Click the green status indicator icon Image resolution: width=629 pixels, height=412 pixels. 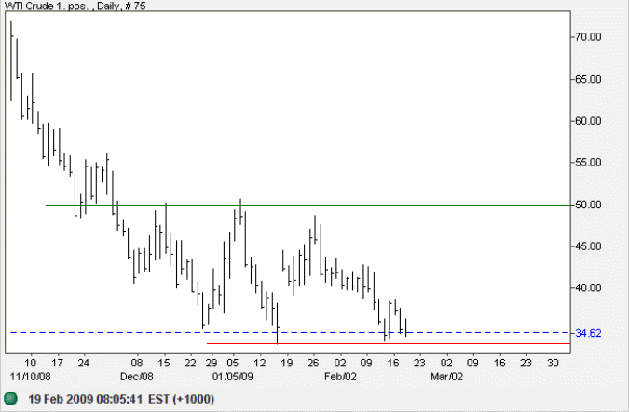point(11,399)
